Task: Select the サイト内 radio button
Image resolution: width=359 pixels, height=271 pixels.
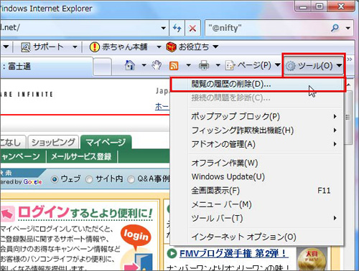Action: coord(89,179)
